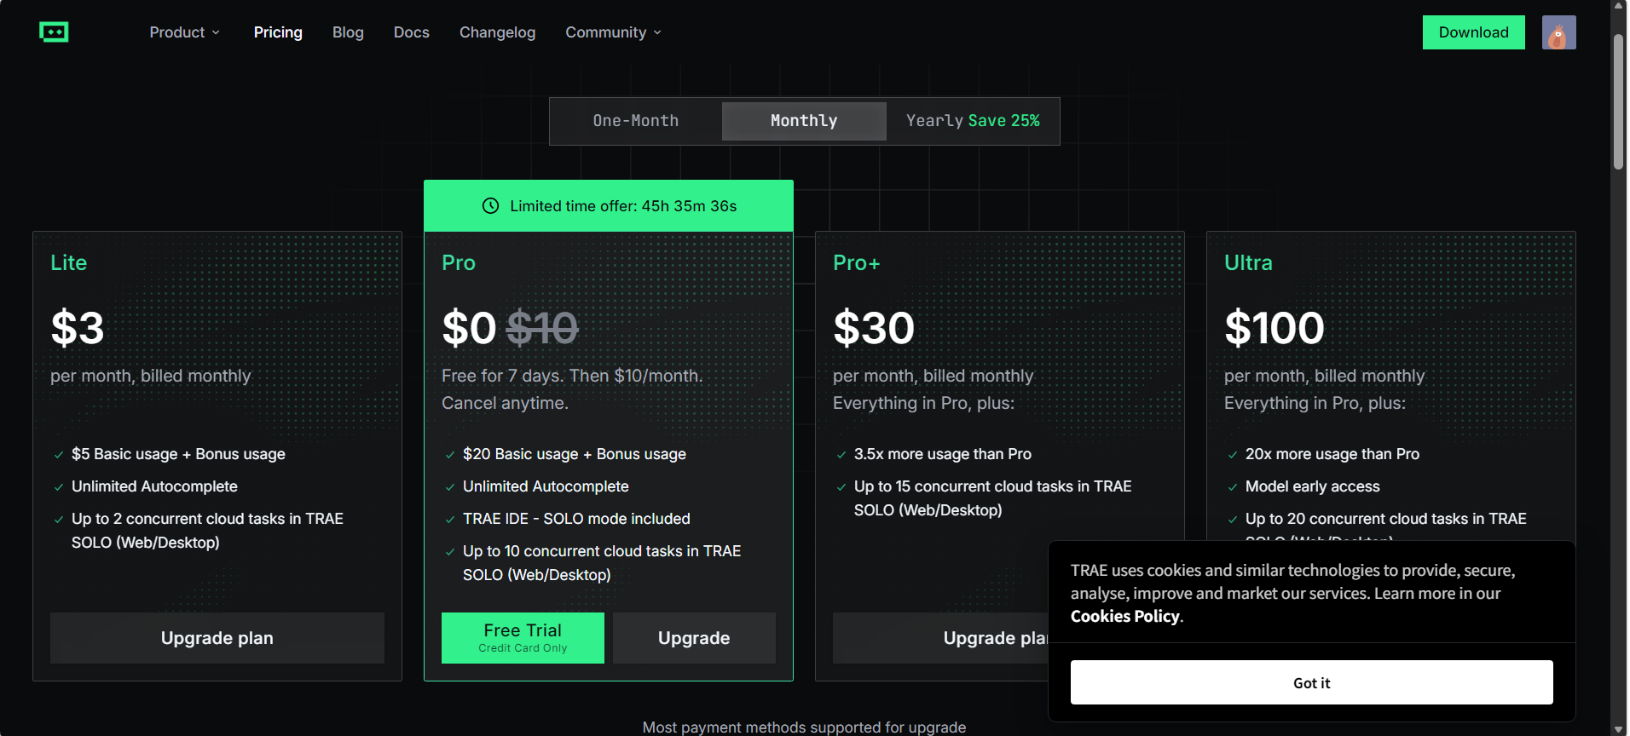Switch to Monthly billing

coord(804,121)
